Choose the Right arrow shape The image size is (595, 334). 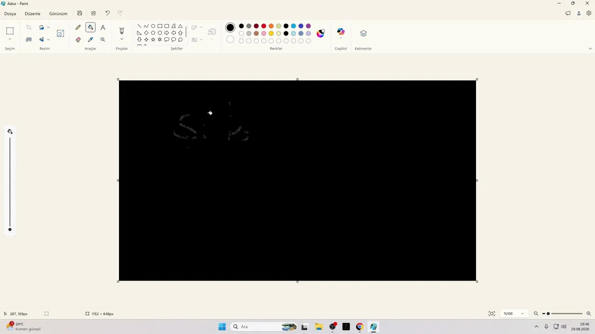[166, 33]
